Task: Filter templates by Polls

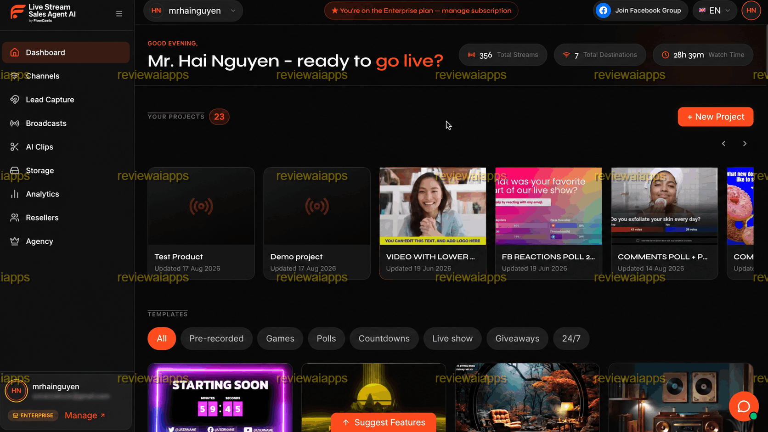Action: click(x=326, y=338)
